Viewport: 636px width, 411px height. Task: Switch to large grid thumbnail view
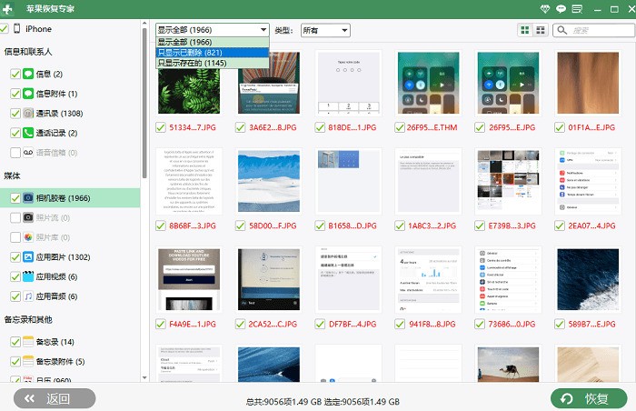[x=525, y=30]
